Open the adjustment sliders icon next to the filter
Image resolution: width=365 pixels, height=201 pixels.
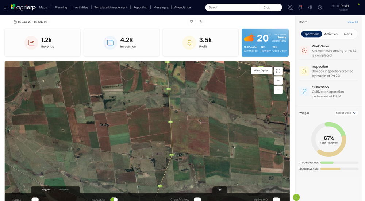click(x=201, y=22)
